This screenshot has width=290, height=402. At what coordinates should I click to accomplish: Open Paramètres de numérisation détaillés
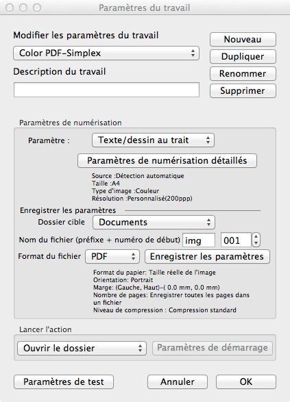pyautogui.click(x=167, y=161)
